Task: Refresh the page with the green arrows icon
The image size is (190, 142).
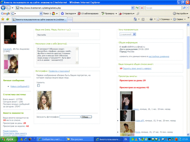Action: 137,8
